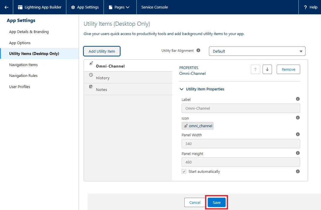Open App Settings in top bar
The height and width of the screenshot is (210, 321).
(85, 7)
